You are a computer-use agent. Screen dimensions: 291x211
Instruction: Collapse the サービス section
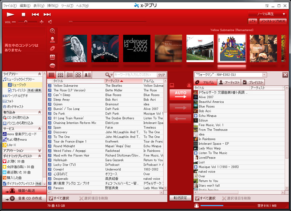point(40,129)
